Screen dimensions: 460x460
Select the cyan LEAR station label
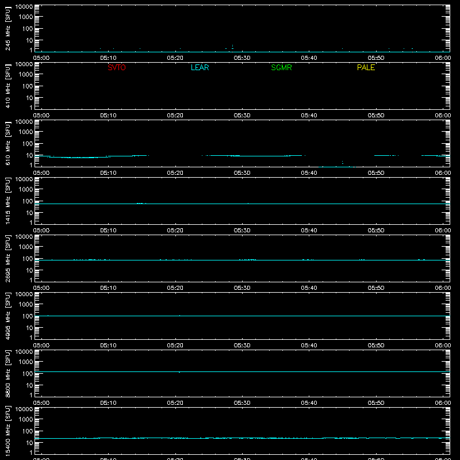click(x=200, y=67)
